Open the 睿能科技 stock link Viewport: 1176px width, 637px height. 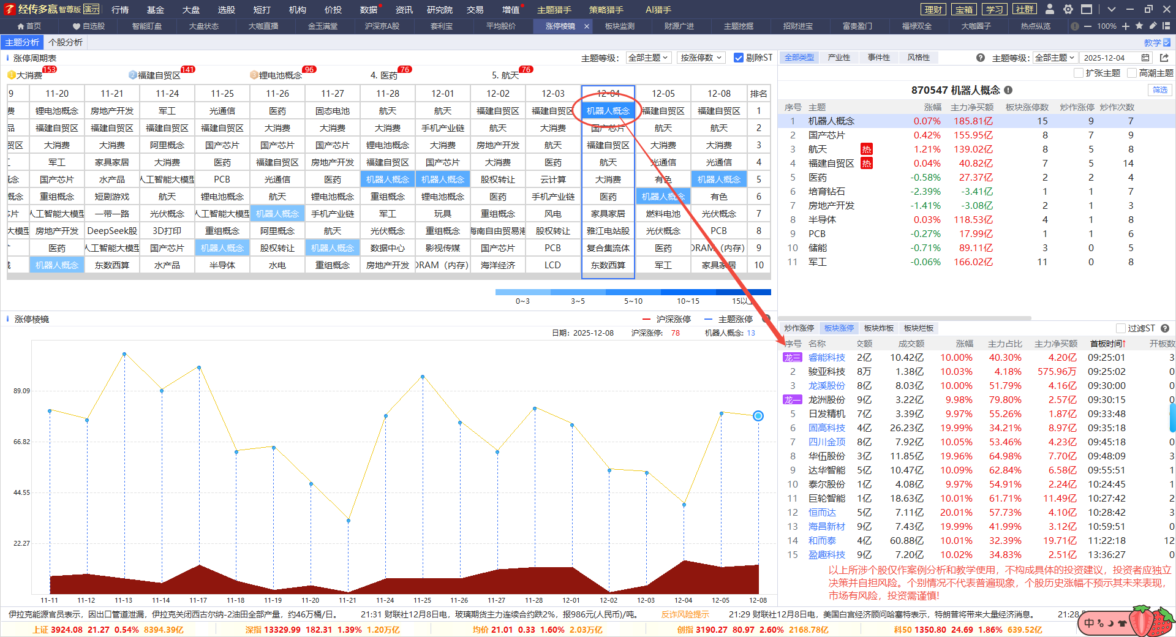[826, 358]
